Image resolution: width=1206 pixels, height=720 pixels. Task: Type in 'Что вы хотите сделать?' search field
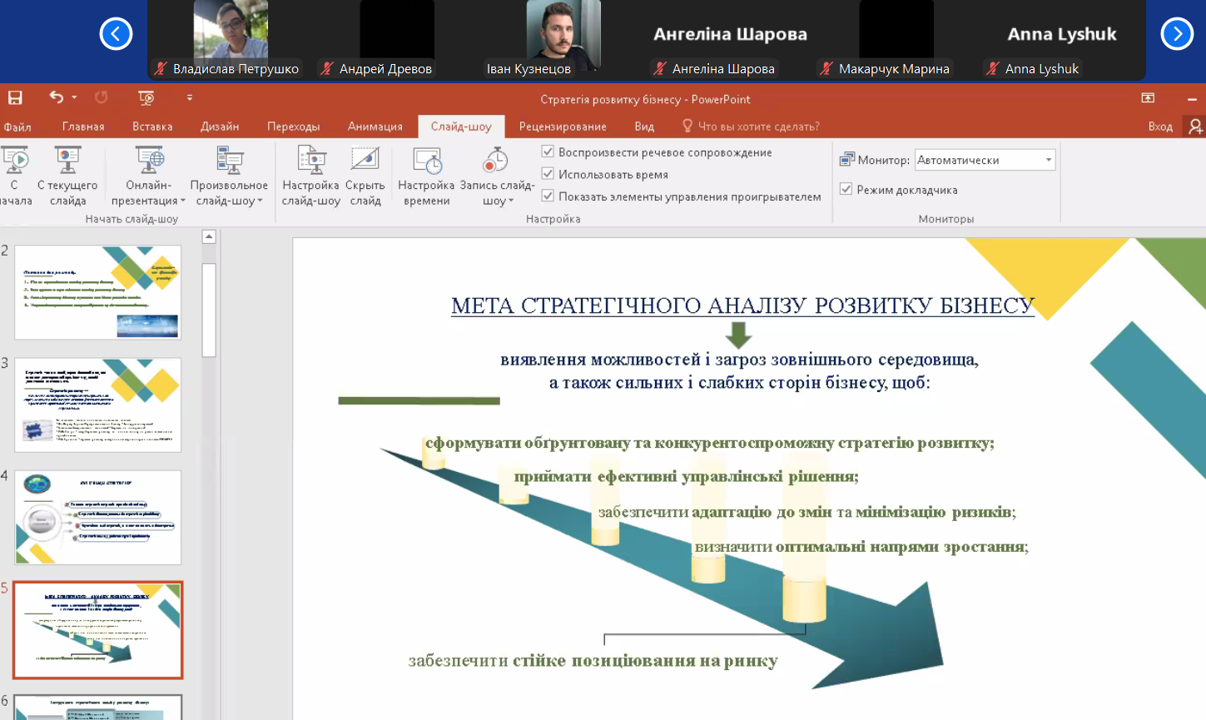pos(758,127)
